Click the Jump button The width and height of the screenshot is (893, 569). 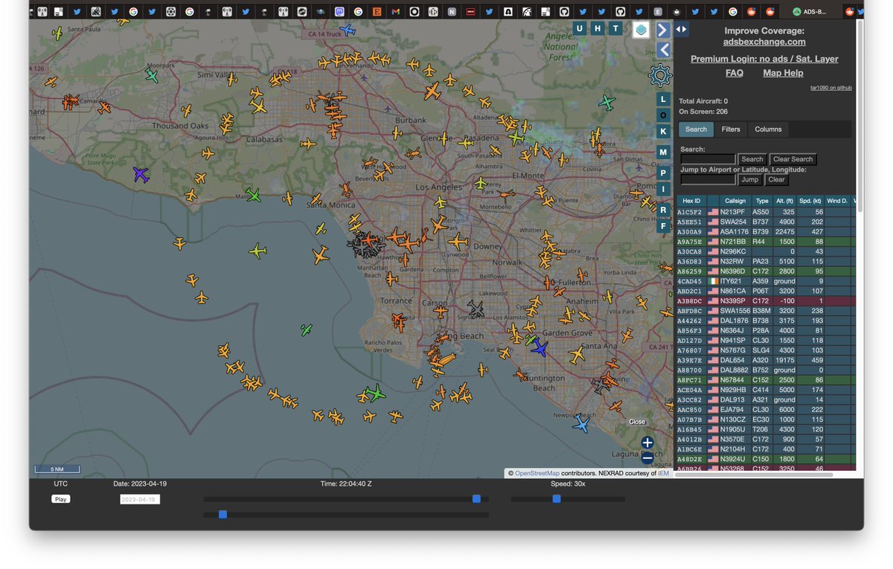coord(749,179)
